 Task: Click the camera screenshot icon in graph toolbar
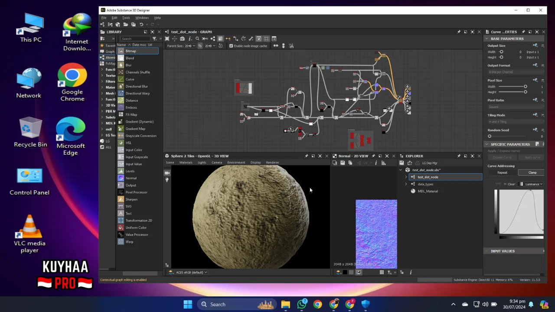tap(182, 39)
